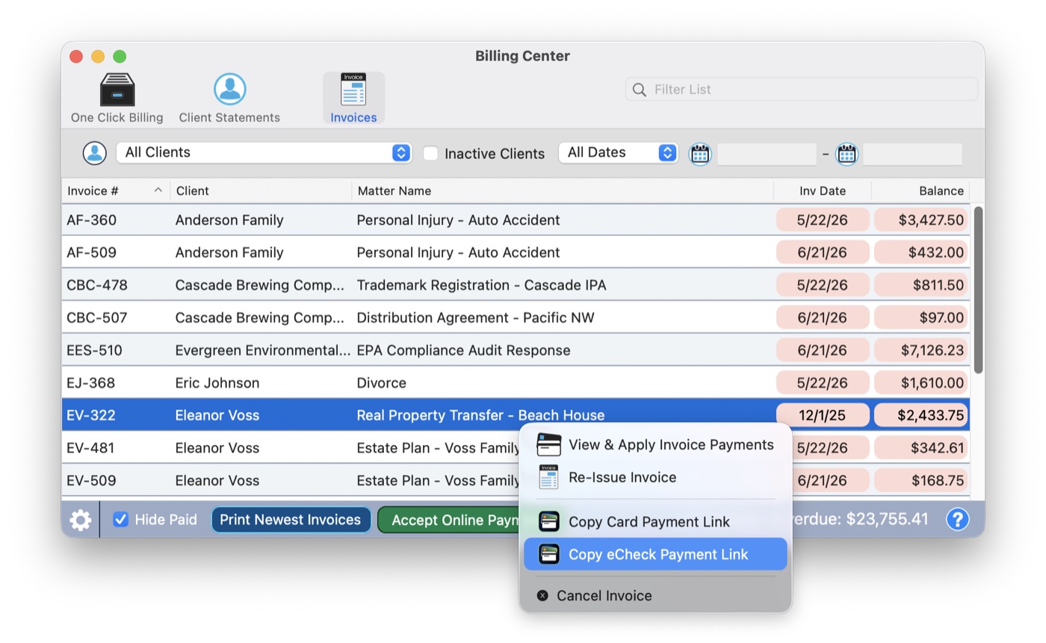Click the overdue total $23,755.41 text
Image resolution: width=1046 pixels, height=643 pixels.
click(x=887, y=519)
